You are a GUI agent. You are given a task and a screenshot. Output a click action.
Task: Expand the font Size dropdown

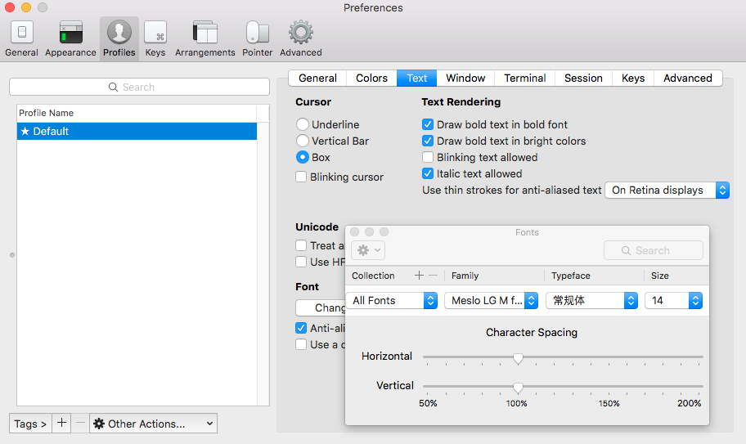673,300
